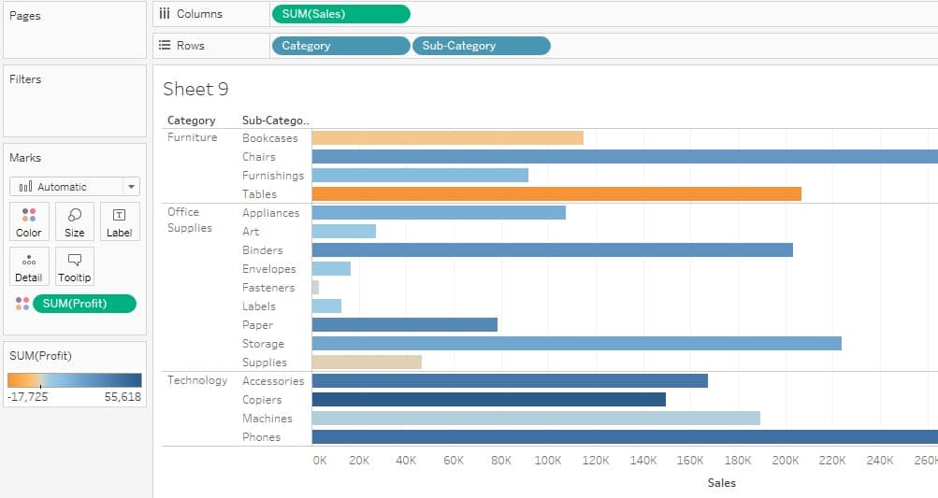The width and height of the screenshot is (938, 498).
Task: Open the Tooltip marks card
Action: [75, 266]
